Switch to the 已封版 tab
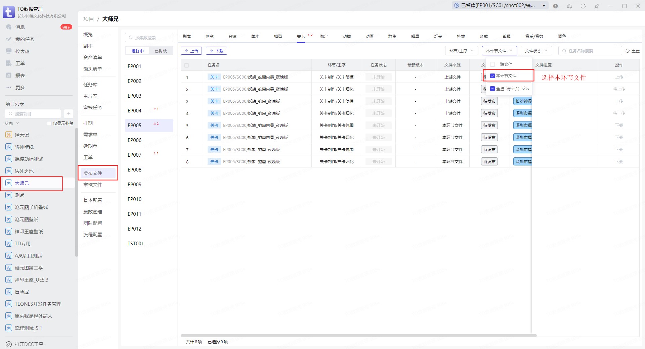This screenshot has height=349, width=645. point(161,51)
